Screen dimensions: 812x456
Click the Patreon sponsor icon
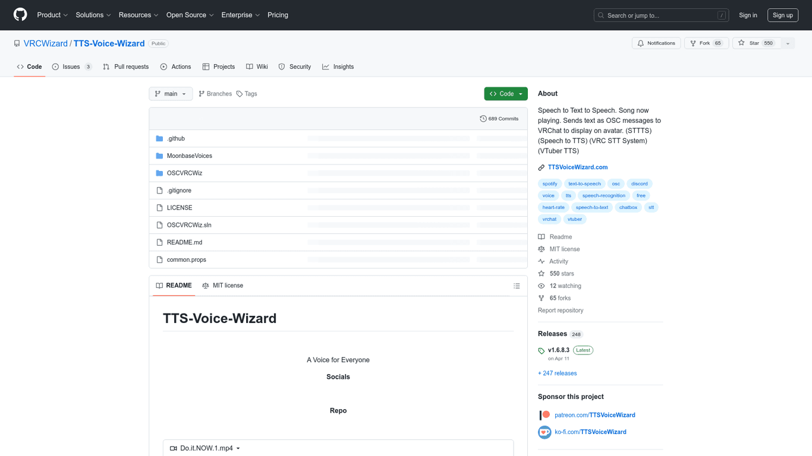(545, 415)
